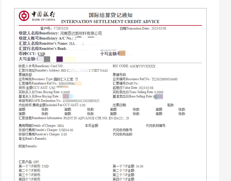Click the 第四个71F货币 label

pyautogui.click(x=30, y=179)
